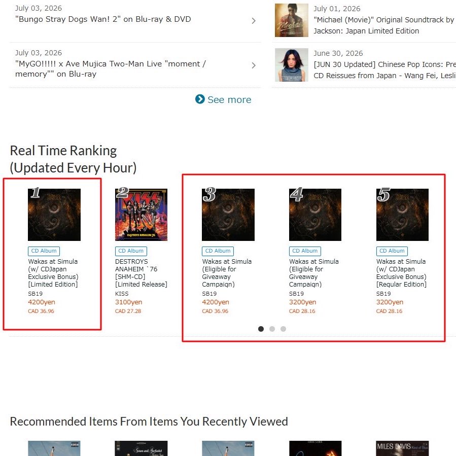Select the third ranking carousel page dot

pos(283,329)
